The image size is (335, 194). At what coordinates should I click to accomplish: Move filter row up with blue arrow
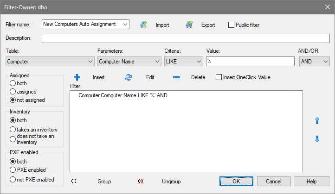click(x=317, y=120)
